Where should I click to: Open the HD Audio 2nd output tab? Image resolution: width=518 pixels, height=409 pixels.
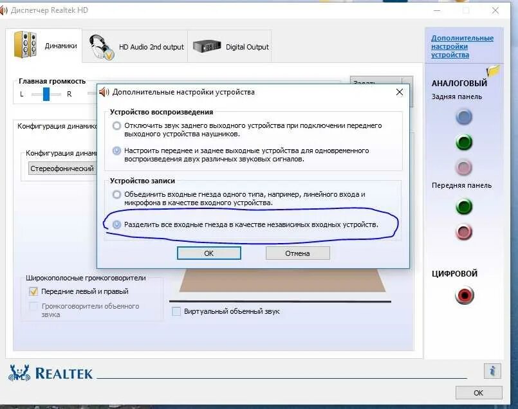pyautogui.click(x=134, y=46)
